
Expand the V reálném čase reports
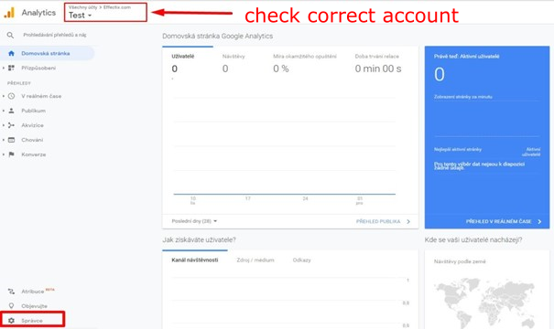(4, 96)
